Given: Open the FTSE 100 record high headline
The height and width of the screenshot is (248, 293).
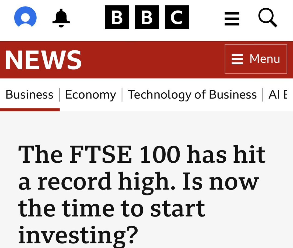Looking at the screenshot, I should pos(142,194).
